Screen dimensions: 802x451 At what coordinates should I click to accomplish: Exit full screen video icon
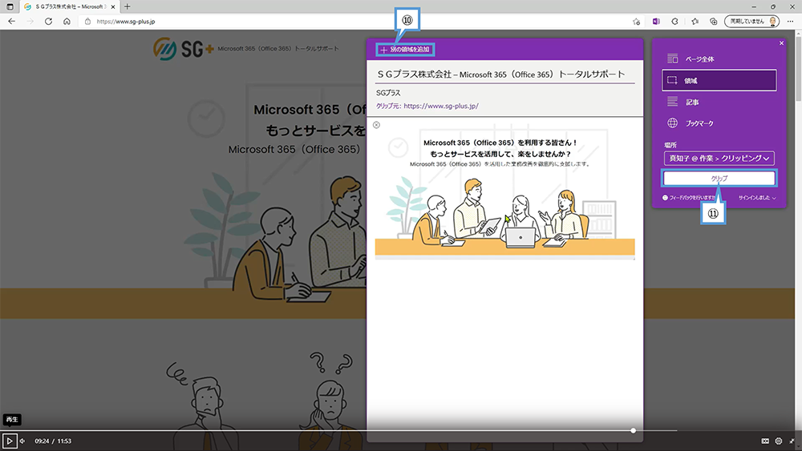(x=792, y=441)
